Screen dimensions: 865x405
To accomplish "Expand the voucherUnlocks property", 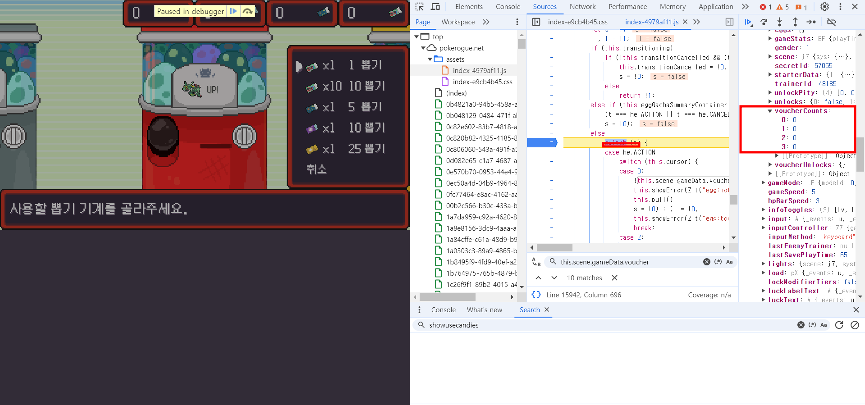I will click(770, 165).
